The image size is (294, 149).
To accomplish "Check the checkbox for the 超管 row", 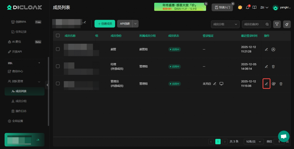I will [x=58, y=49].
